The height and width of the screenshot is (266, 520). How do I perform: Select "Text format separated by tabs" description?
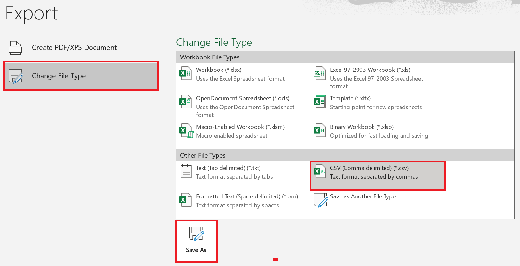pyautogui.click(x=234, y=177)
